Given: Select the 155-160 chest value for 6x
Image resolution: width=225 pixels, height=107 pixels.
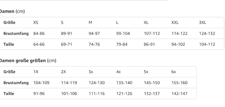Looking at the screenshot, I should pos(179,83).
